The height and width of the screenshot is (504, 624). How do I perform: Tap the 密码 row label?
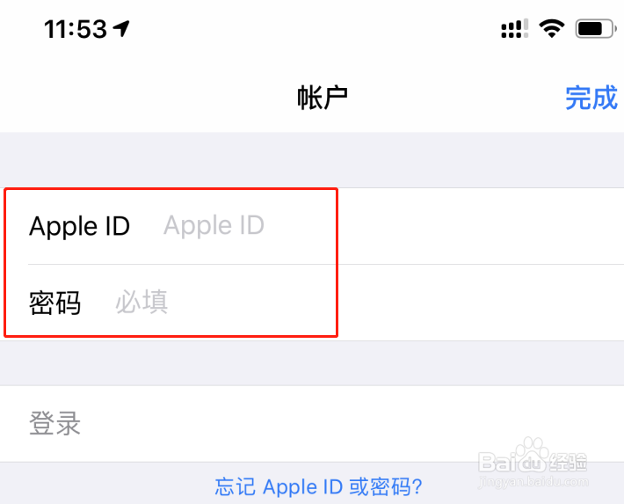tap(54, 303)
